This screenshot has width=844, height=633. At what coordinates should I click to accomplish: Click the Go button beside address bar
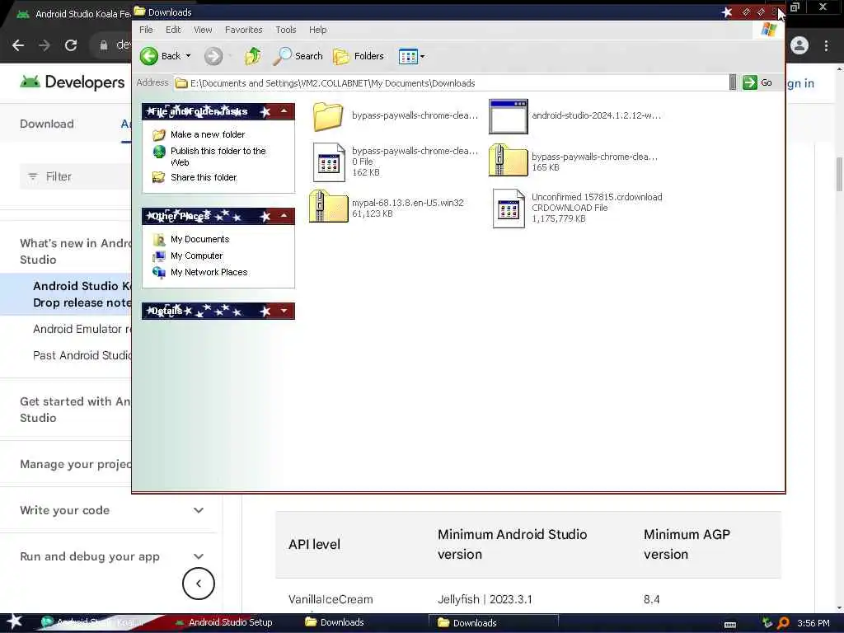[757, 83]
